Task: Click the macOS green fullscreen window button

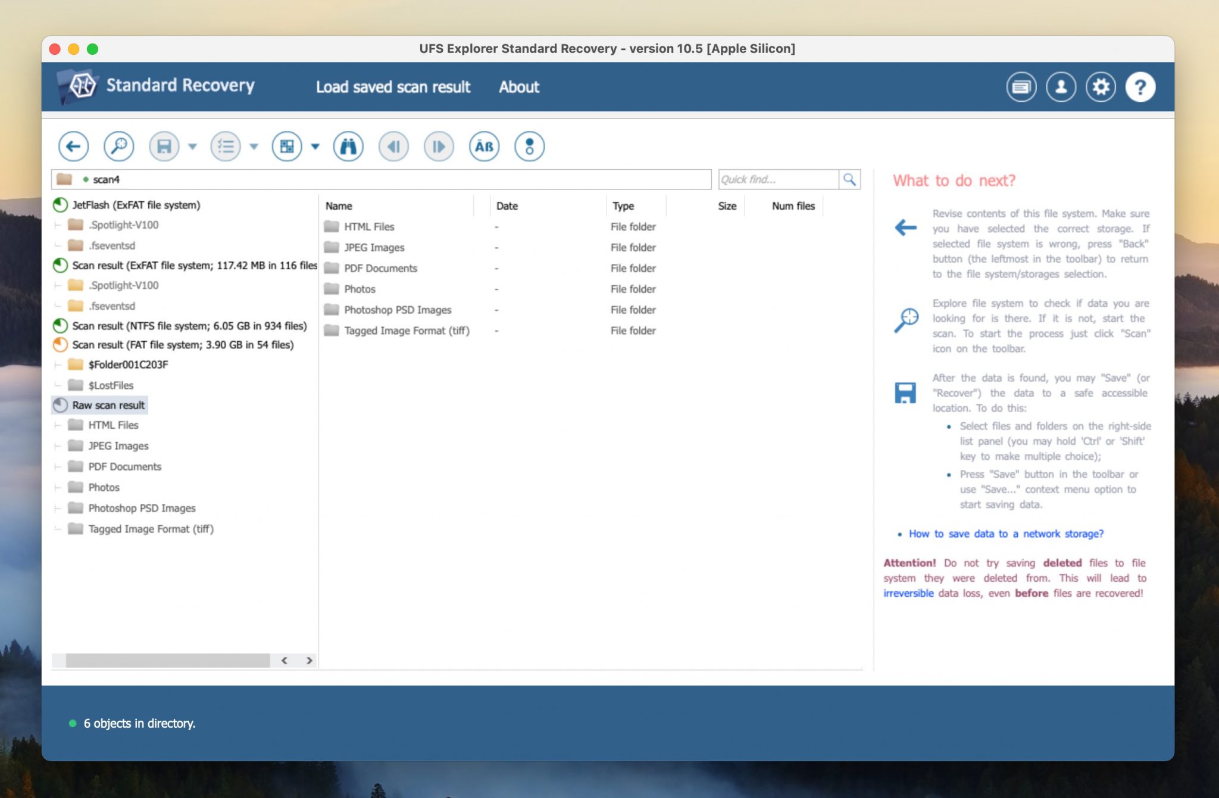Action: (92, 49)
